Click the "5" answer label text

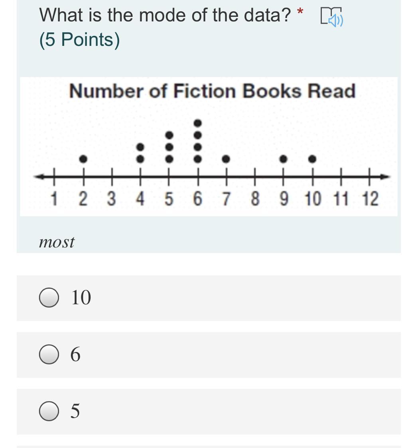(x=75, y=411)
